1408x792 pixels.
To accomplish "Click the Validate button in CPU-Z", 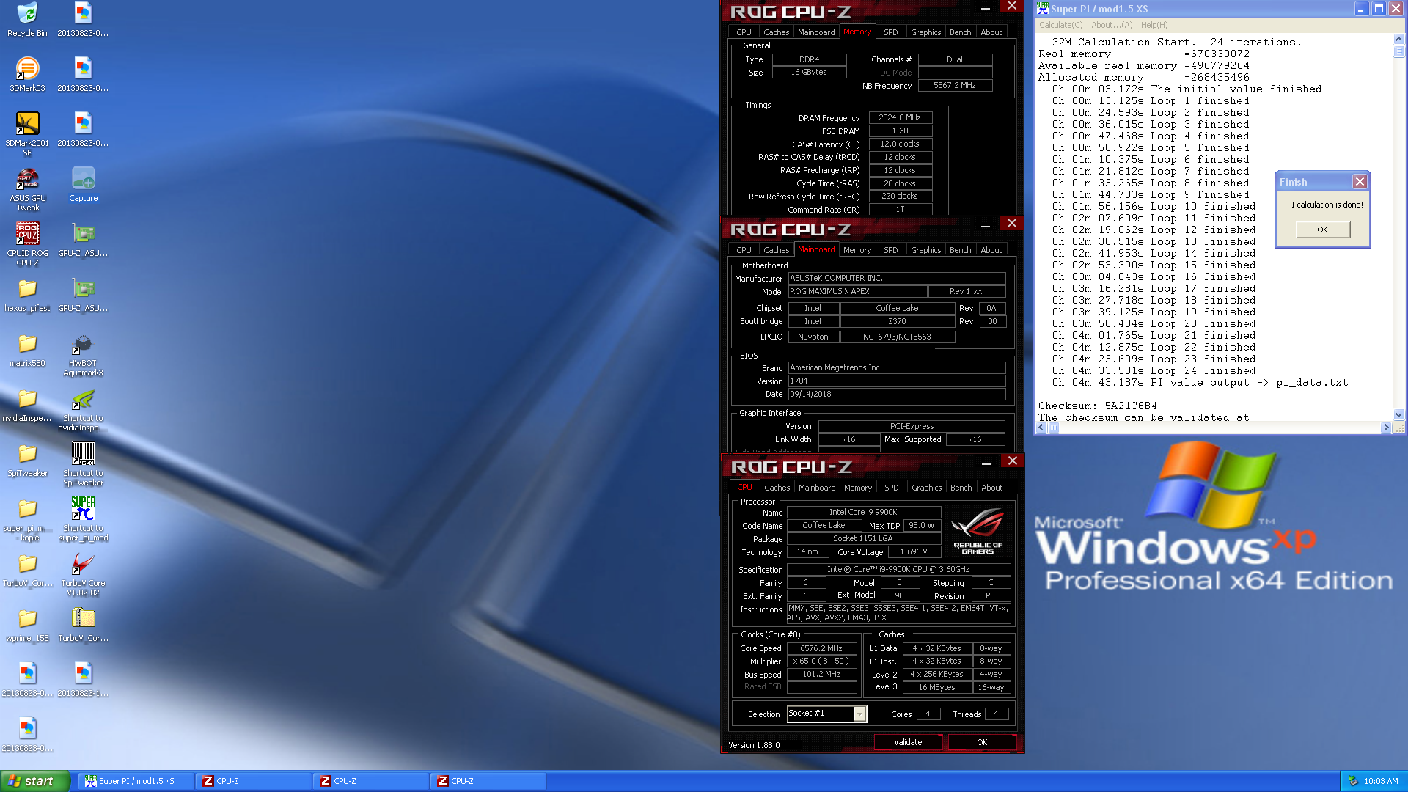I will 908,742.
